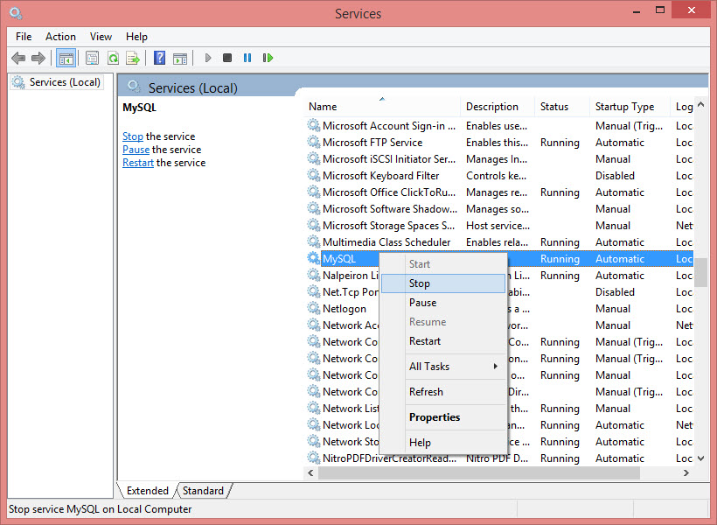Refresh the services list using toolbar icon

click(114, 58)
